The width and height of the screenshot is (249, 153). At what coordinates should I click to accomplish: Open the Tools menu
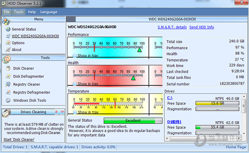(x=19, y=12)
